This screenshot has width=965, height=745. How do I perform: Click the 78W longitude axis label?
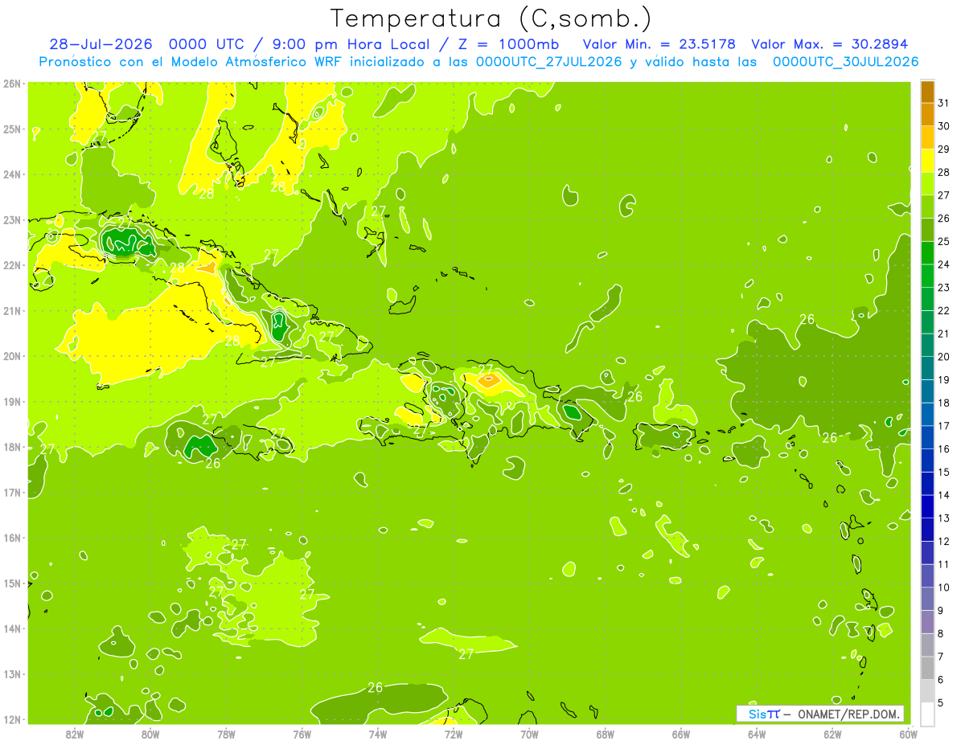(226, 734)
